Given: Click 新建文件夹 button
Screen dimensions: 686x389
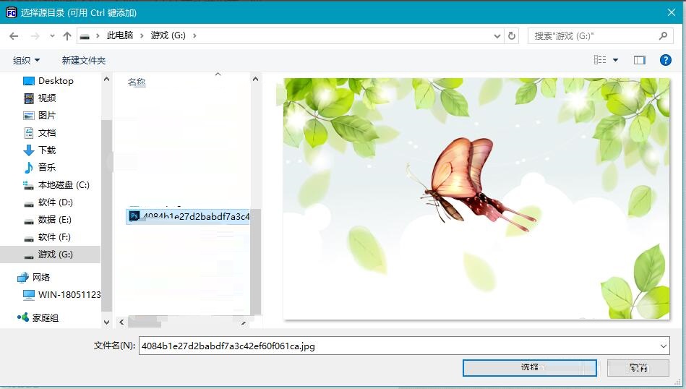Looking at the screenshot, I should point(84,61).
